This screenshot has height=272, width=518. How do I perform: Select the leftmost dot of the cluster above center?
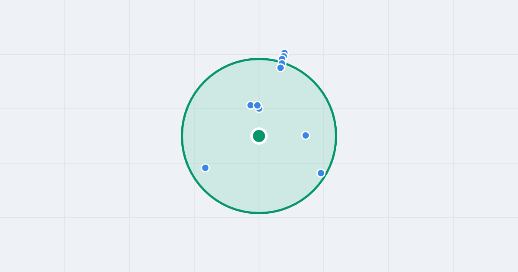point(250,105)
